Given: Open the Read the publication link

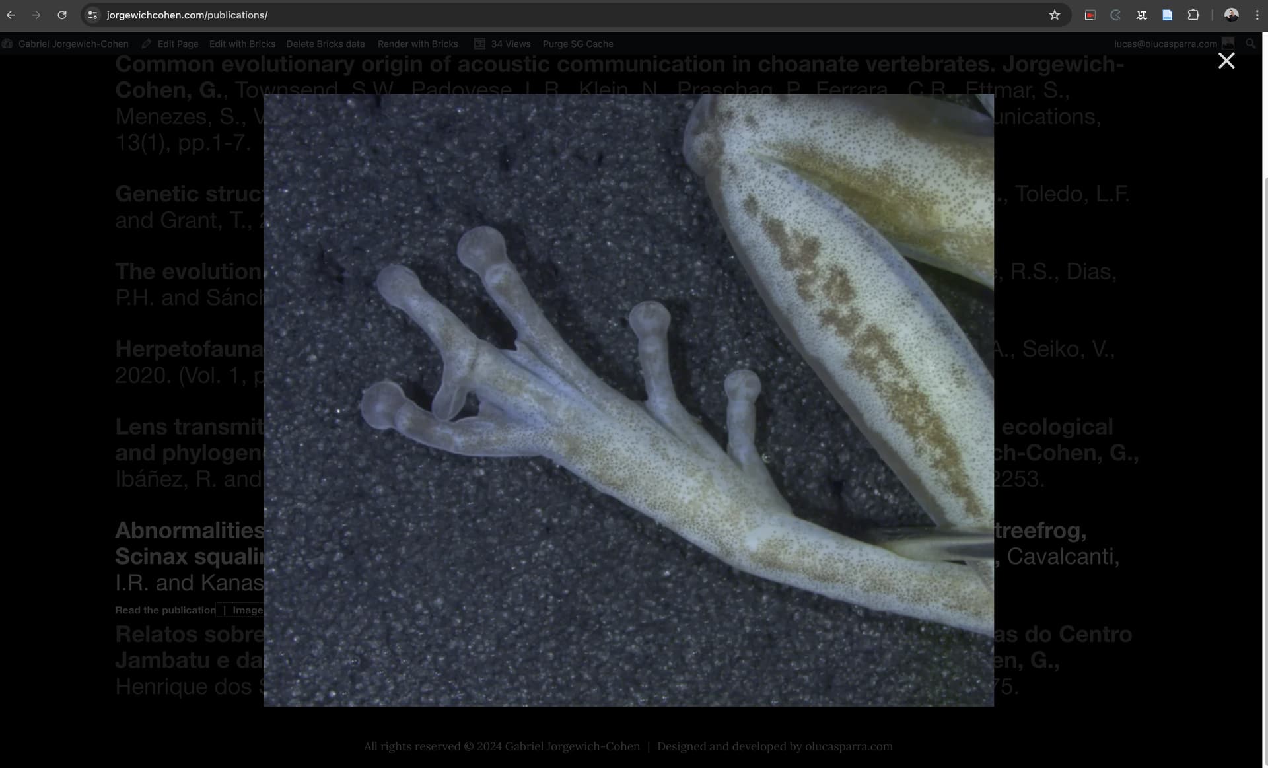Looking at the screenshot, I should click(x=165, y=610).
